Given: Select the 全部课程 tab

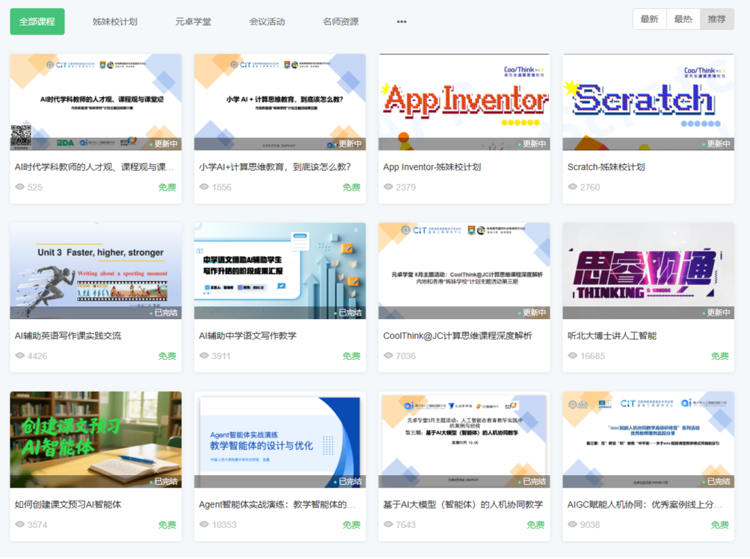Looking at the screenshot, I should [37, 21].
